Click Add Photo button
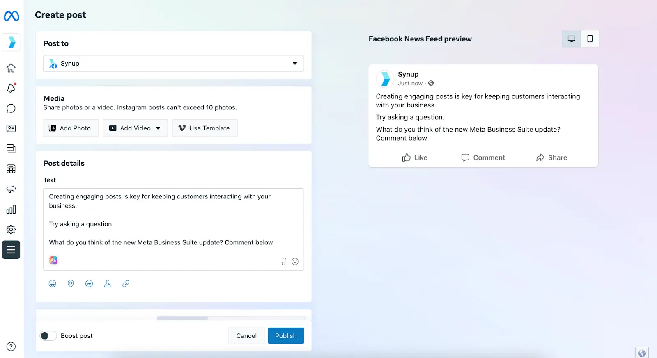This screenshot has width=657, height=358. point(71,128)
